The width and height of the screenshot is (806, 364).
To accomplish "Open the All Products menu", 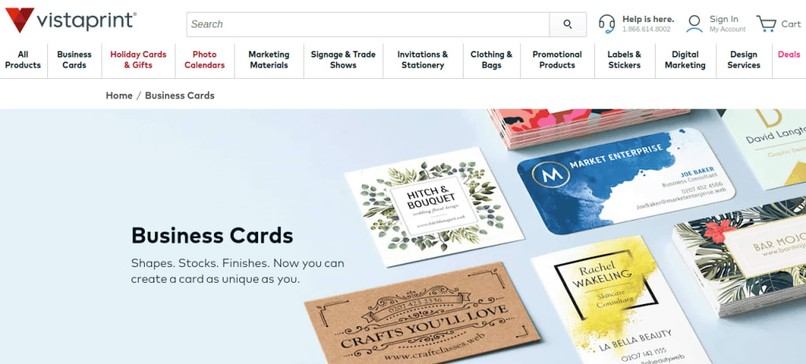I will (x=23, y=60).
